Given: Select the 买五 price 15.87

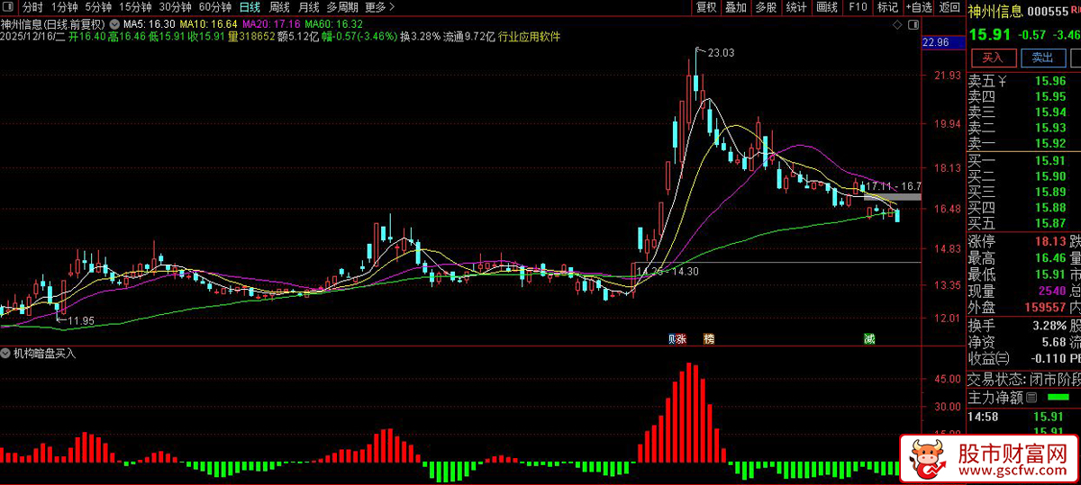Looking at the screenshot, I should (1050, 222).
